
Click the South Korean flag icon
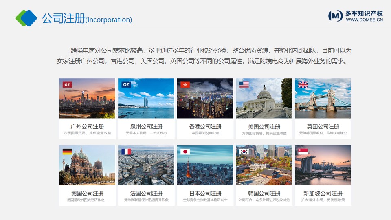tap(244, 152)
